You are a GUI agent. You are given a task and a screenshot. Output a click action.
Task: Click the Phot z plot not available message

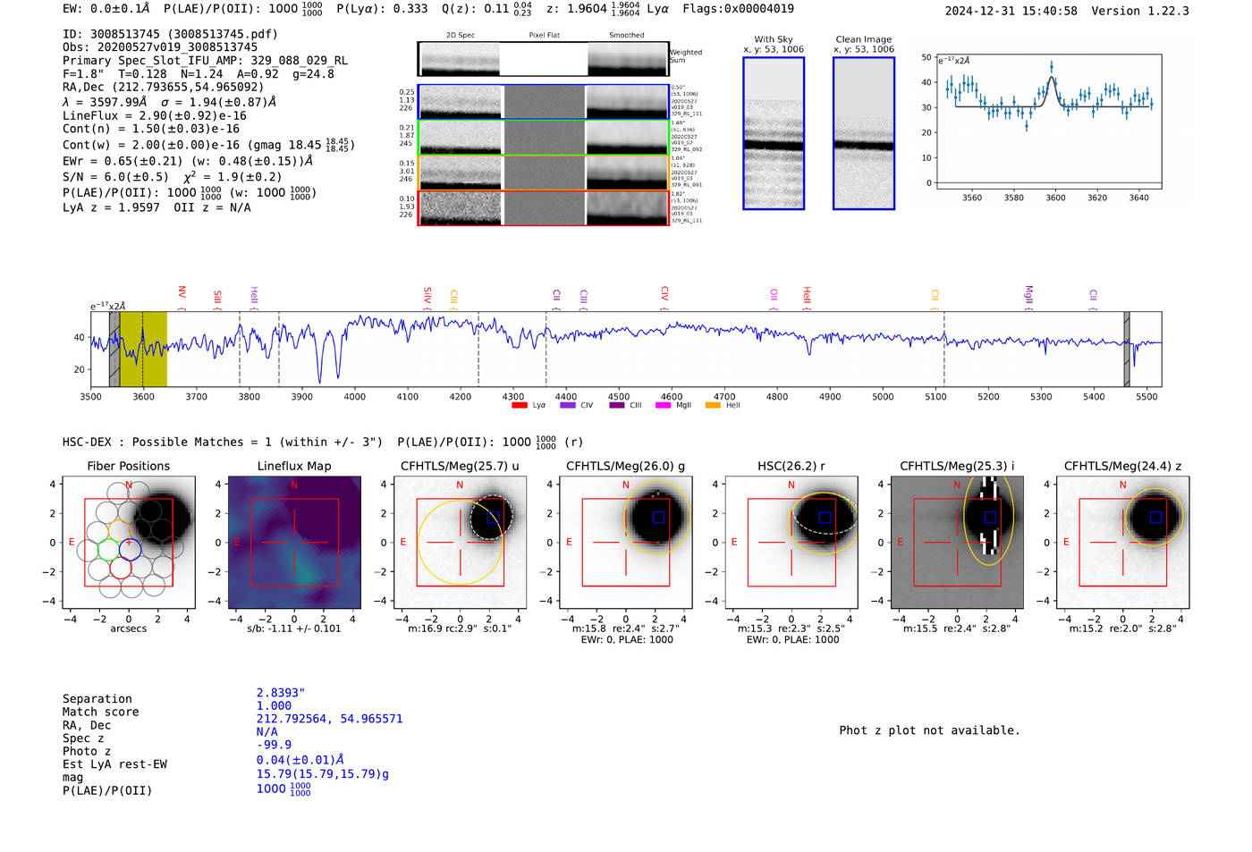(929, 730)
